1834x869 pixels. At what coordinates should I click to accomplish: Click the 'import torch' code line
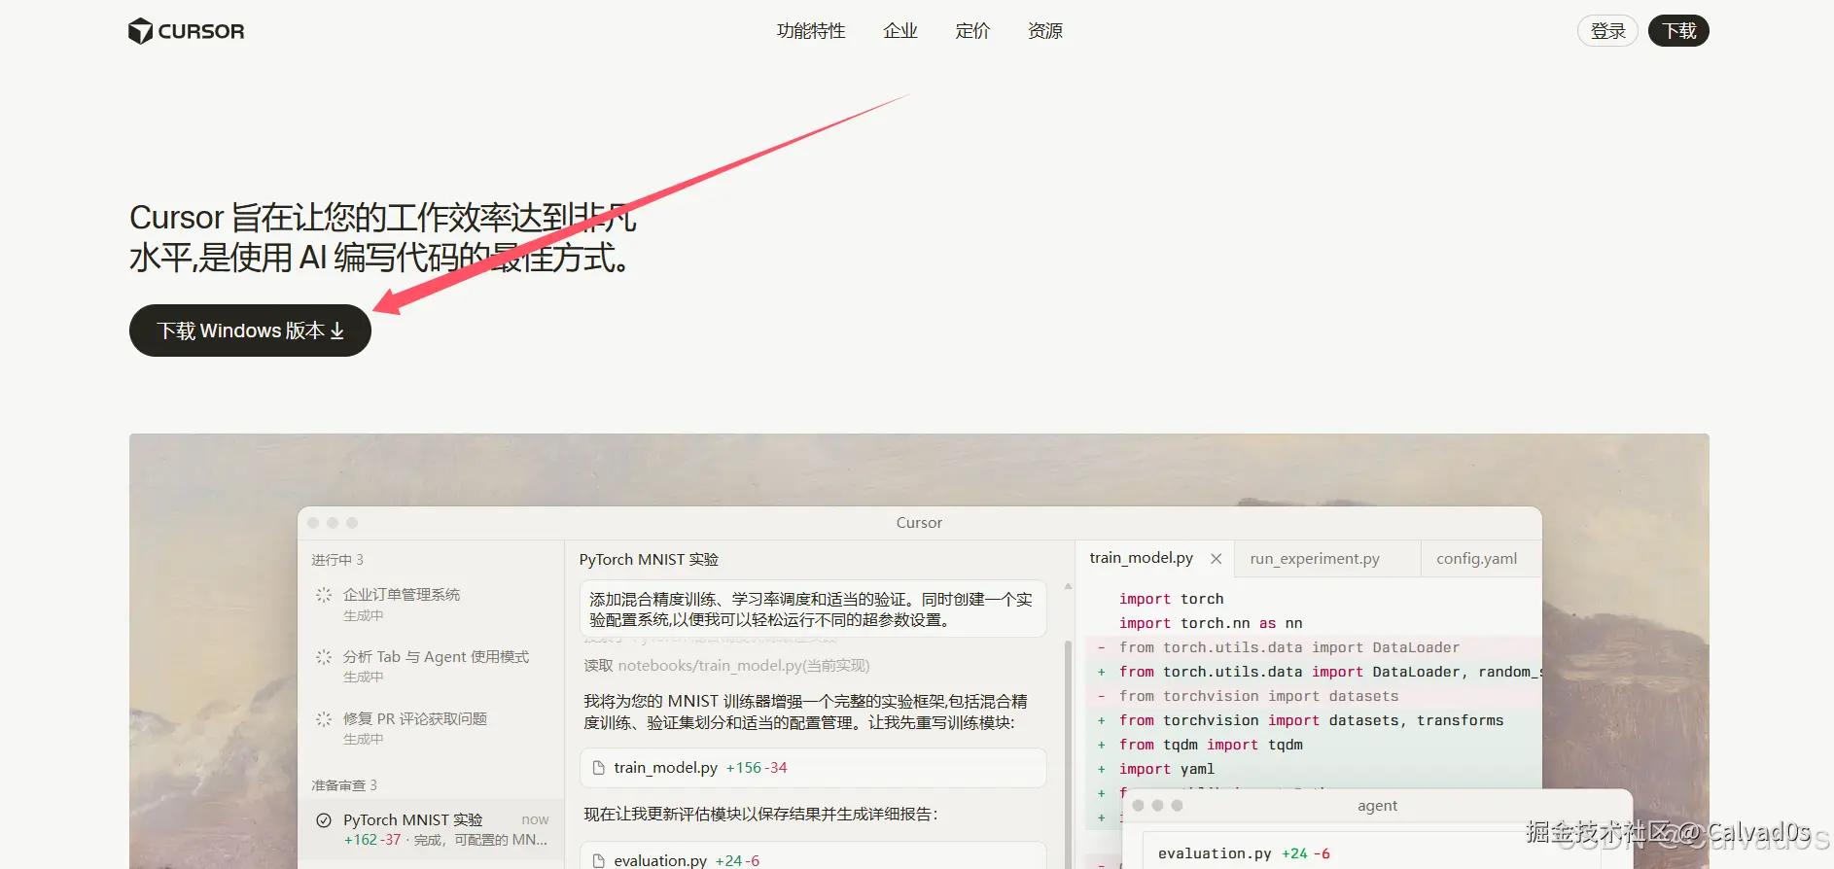(x=1171, y=599)
